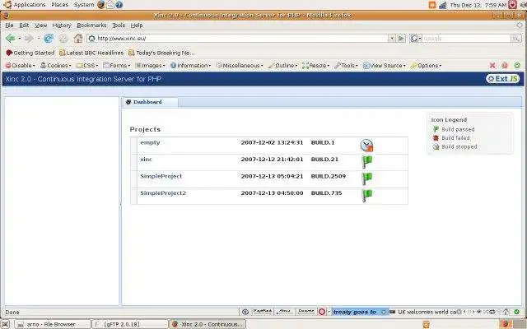Click the mail icon in the top panel
This screenshot has height=329, width=527.
click(x=110, y=4)
